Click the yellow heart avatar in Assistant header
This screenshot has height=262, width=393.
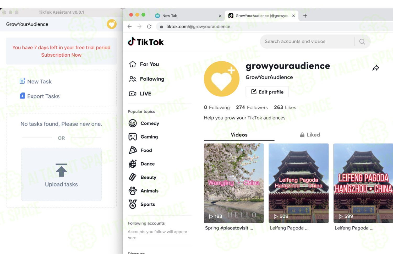click(112, 24)
